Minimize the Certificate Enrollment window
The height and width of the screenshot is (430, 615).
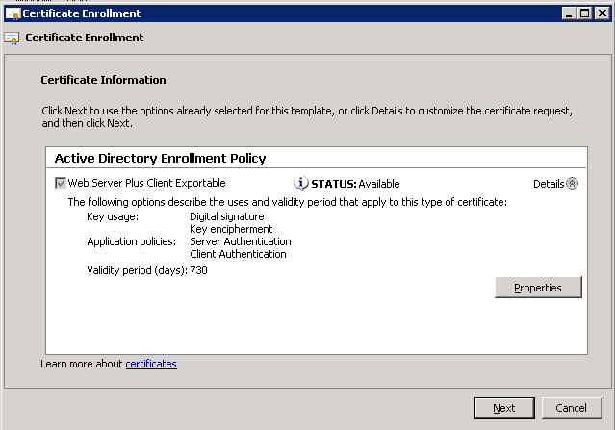[569, 13]
